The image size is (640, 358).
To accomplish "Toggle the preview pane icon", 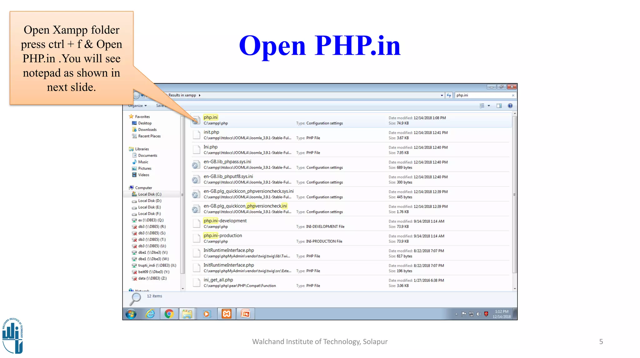I will pyautogui.click(x=499, y=106).
